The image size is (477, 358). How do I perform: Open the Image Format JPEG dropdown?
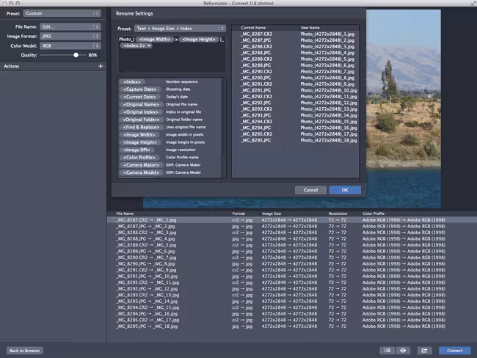(x=70, y=36)
